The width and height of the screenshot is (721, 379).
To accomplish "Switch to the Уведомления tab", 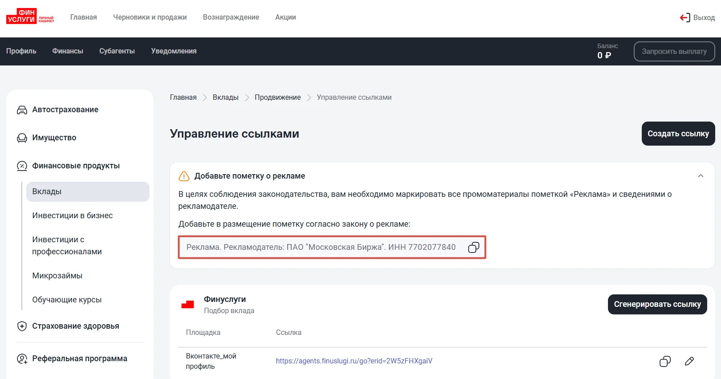I will click(x=174, y=51).
